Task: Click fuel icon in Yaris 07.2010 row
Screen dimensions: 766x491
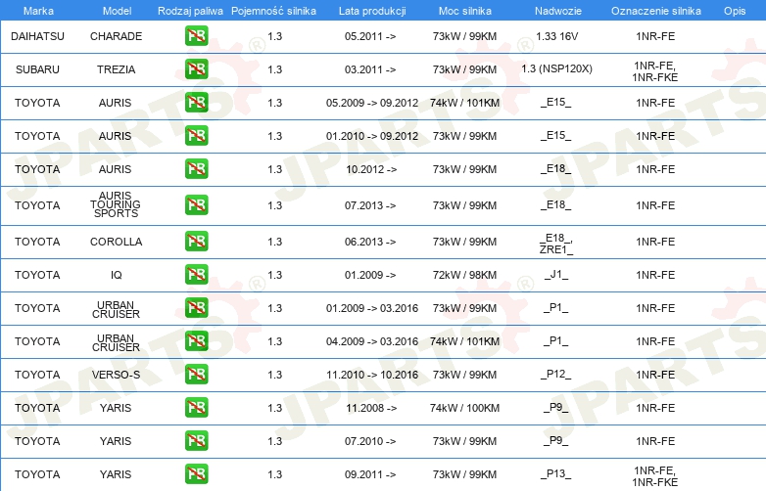Action: pos(196,440)
